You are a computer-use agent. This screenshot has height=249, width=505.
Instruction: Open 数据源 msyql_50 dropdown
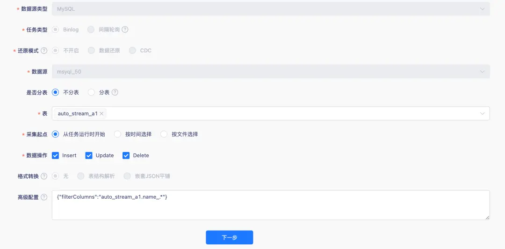coord(271,72)
